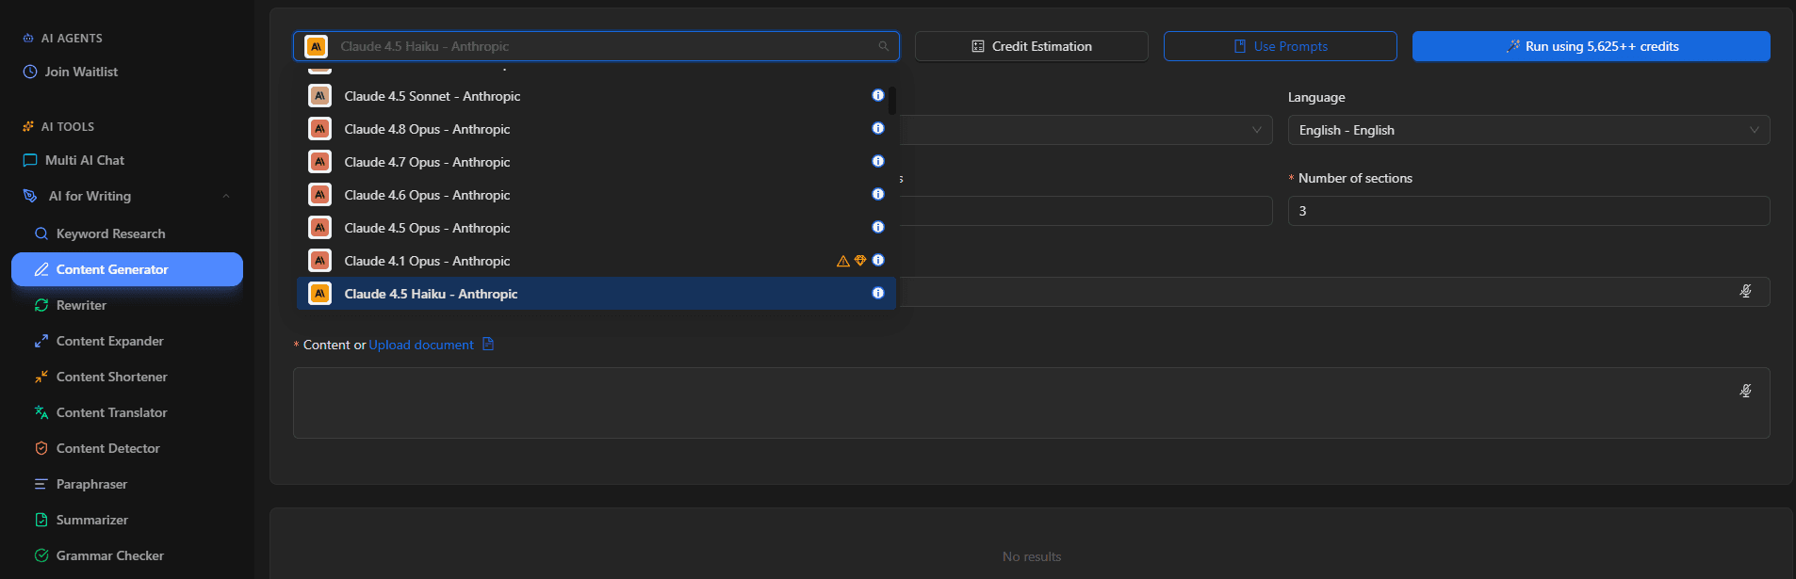
Task: Pick Claude 4.7 Opus - Anthropic option
Action: (596, 162)
